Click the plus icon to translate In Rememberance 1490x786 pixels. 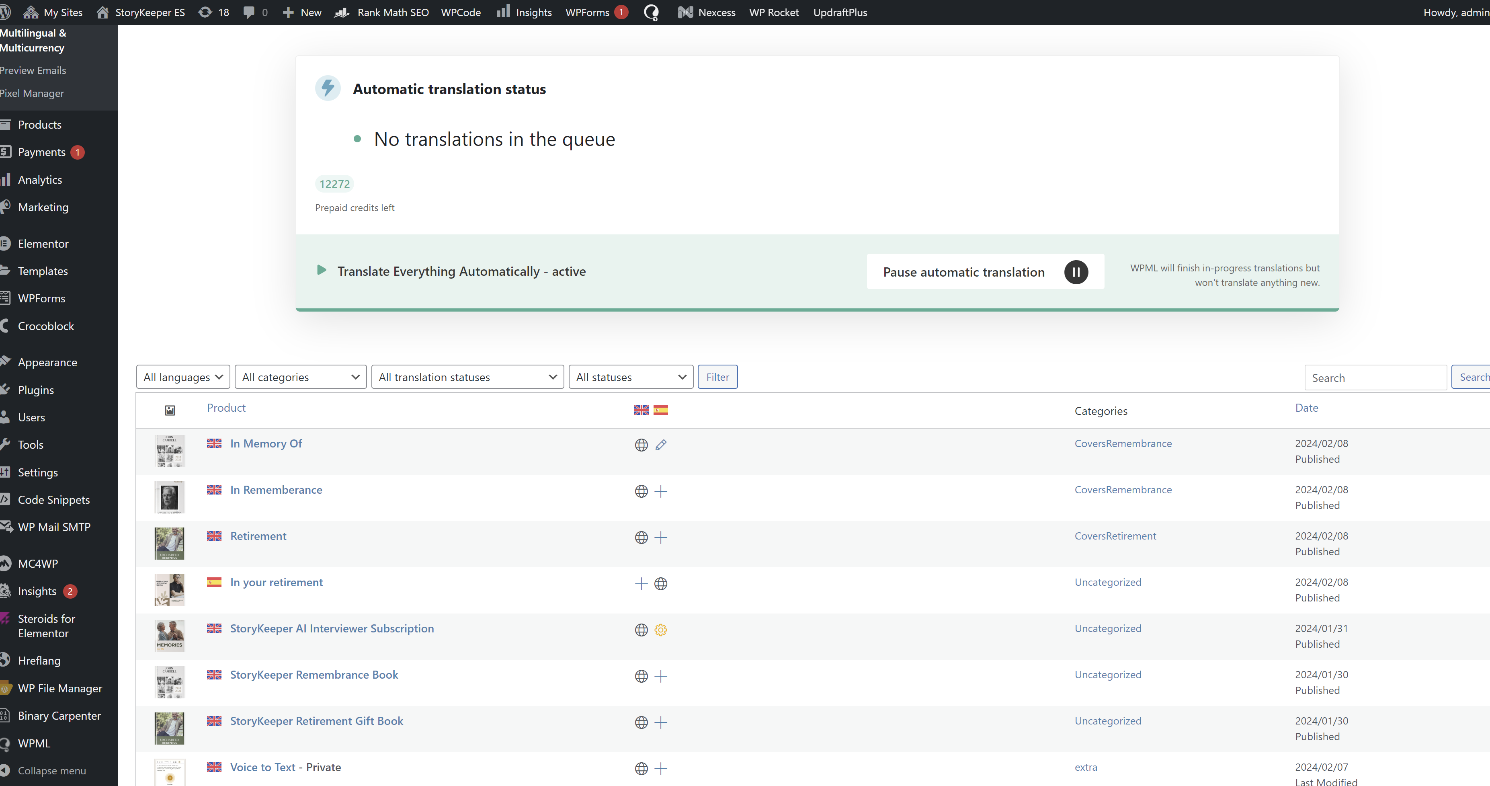pos(660,491)
